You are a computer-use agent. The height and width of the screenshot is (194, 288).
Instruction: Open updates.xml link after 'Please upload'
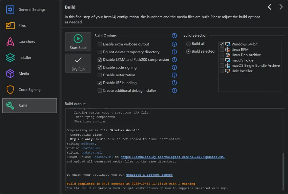point(103,157)
